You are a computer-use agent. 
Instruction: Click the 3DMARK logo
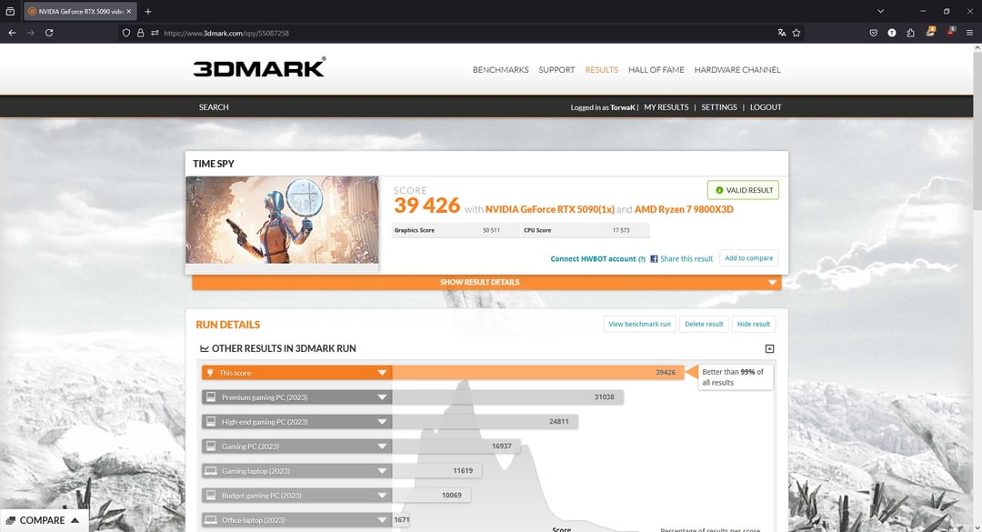coord(259,67)
